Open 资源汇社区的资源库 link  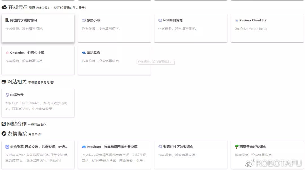coord(178,147)
